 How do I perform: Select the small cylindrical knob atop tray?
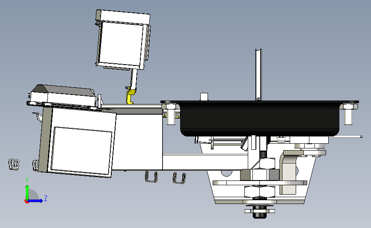click(x=204, y=97)
